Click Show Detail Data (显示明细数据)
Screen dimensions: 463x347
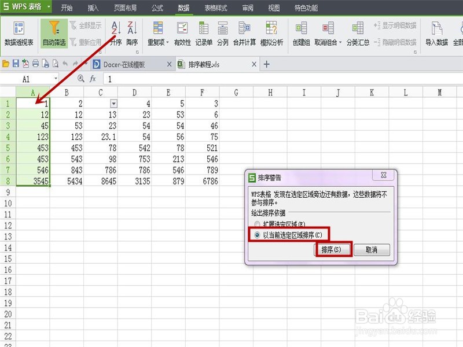395,25
